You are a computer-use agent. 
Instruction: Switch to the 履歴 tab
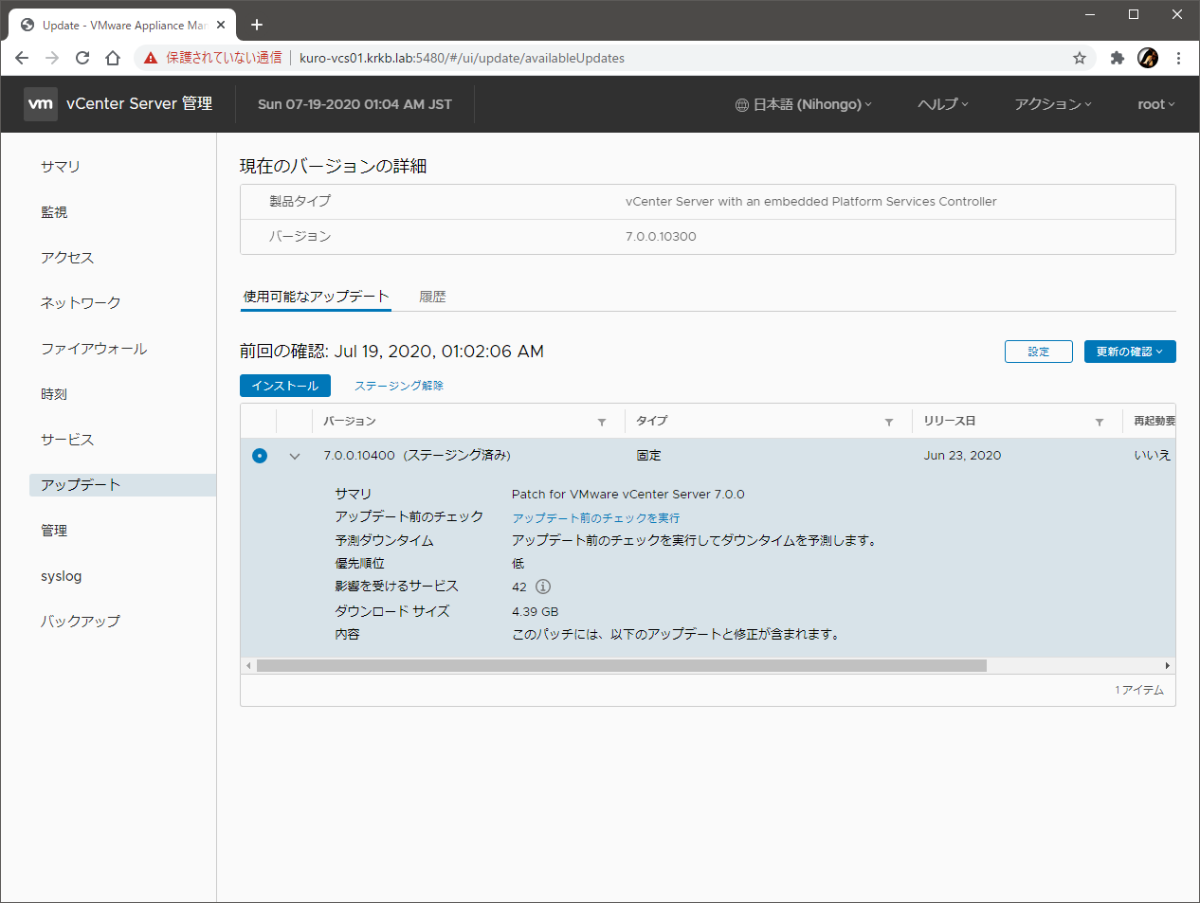432,297
